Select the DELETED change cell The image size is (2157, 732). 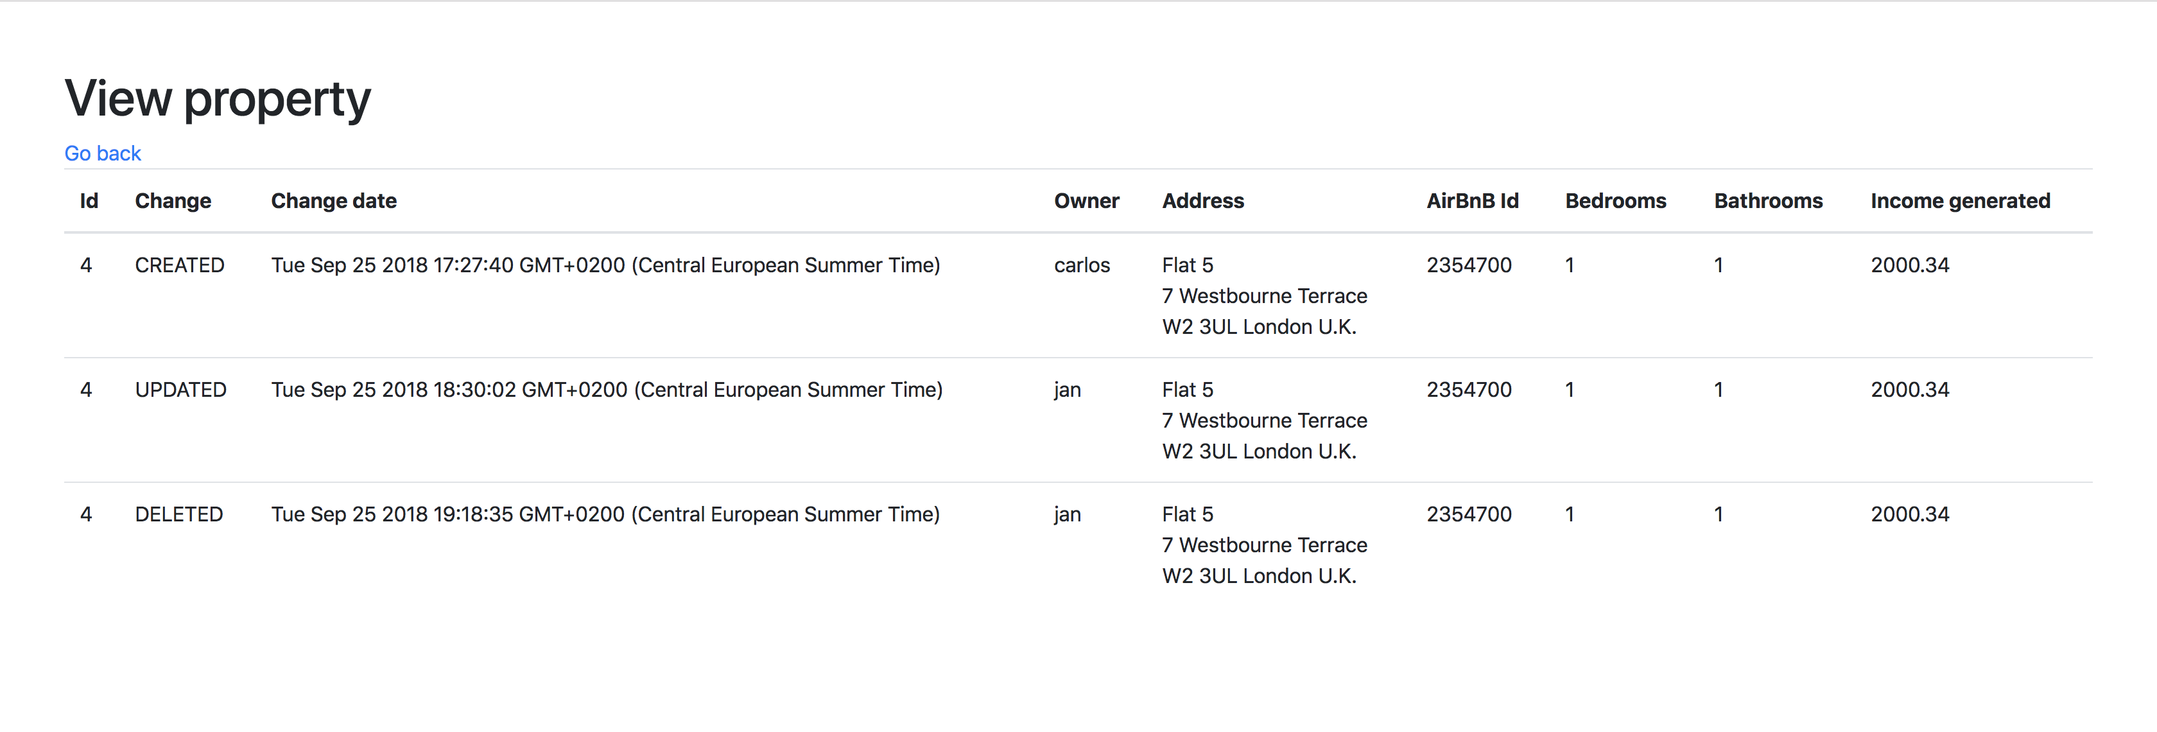click(x=179, y=514)
